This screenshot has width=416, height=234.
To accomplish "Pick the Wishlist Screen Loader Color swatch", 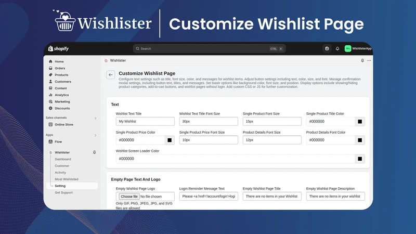I will 360,159.
